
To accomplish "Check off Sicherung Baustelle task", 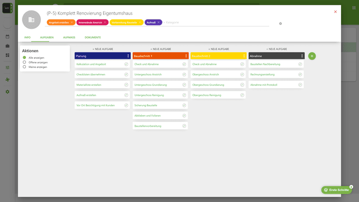I will coord(184,105).
